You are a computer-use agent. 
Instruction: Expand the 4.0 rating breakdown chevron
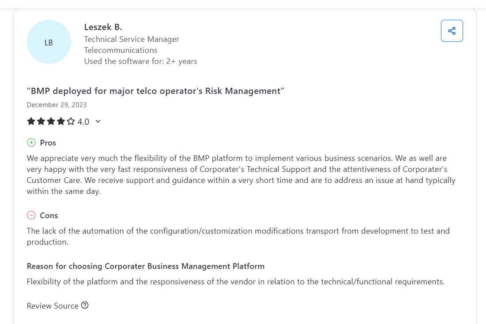coord(98,121)
